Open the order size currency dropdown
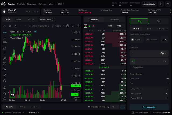This screenshot has width=172, height=115. pos(164,53)
